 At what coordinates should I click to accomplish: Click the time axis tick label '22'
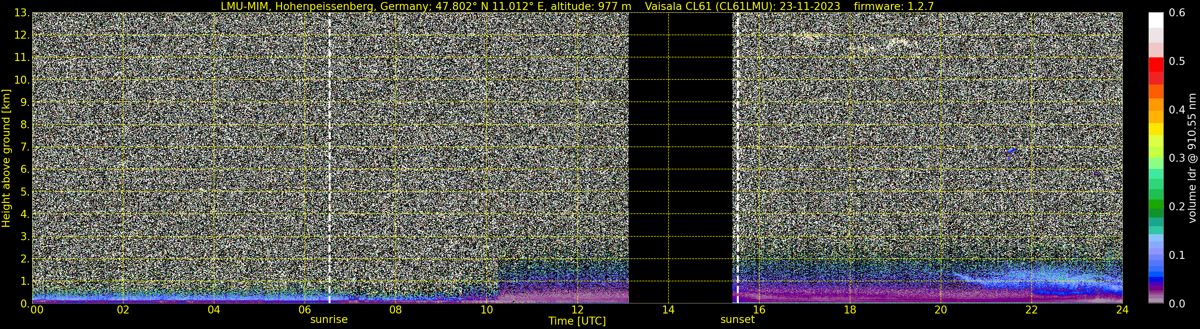click(1032, 310)
